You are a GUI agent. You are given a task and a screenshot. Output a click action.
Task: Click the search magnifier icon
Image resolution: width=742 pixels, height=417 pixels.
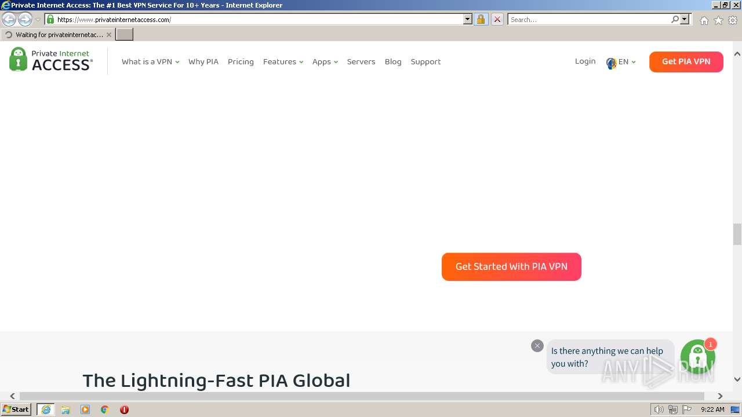pyautogui.click(x=675, y=19)
